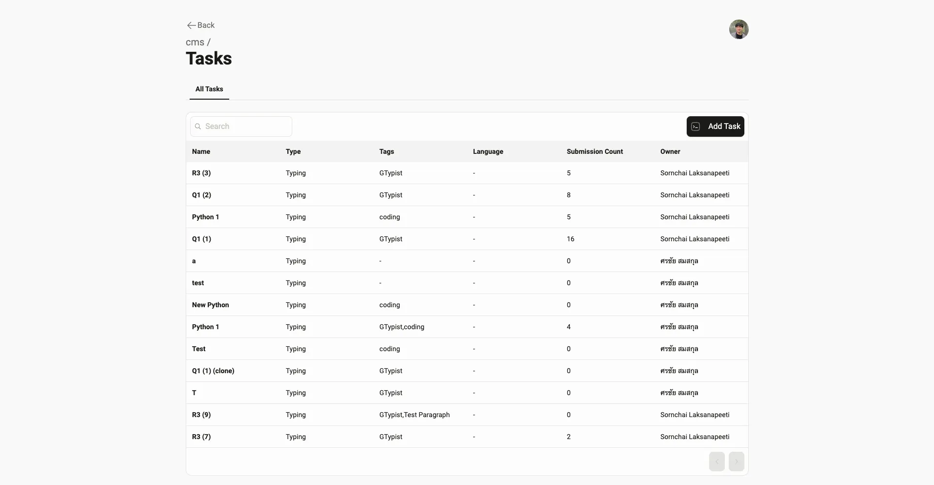Screen dimensions: 934x485
Task: Go to the previous page of tasks
Action: point(717,462)
